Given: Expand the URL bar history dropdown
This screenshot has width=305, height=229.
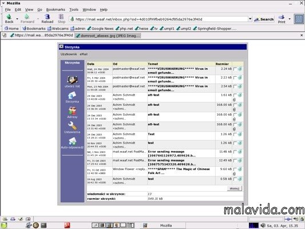Looking at the screenshot, I should click(250, 19).
